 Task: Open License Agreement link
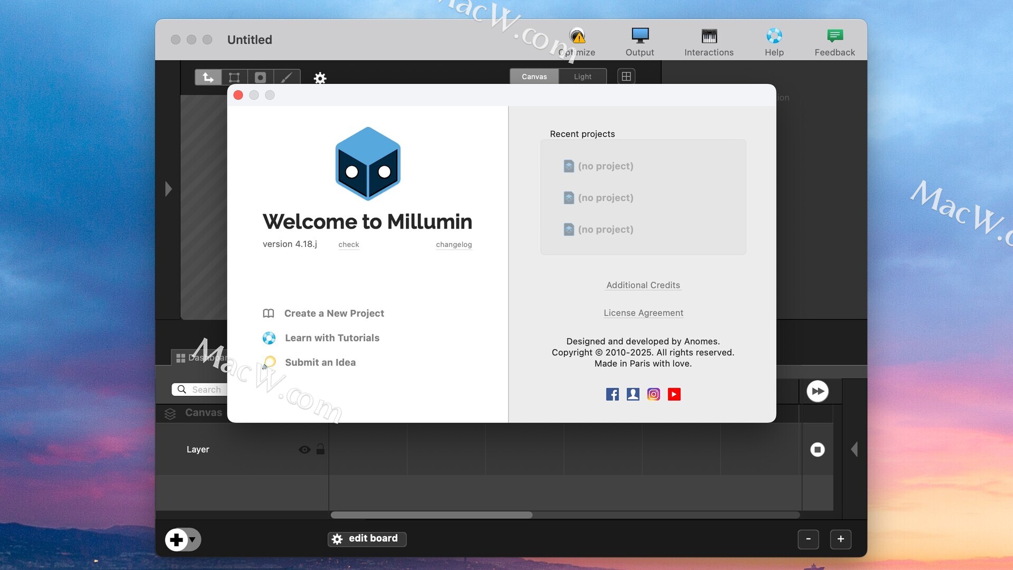(x=643, y=313)
